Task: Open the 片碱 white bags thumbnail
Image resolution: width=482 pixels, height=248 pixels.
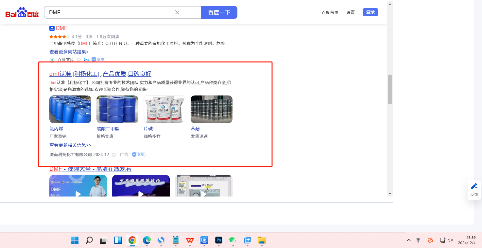Action: (x=164, y=109)
